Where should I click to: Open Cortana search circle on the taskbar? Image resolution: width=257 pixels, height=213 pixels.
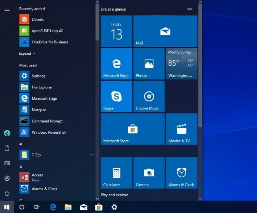[x=22, y=207]
